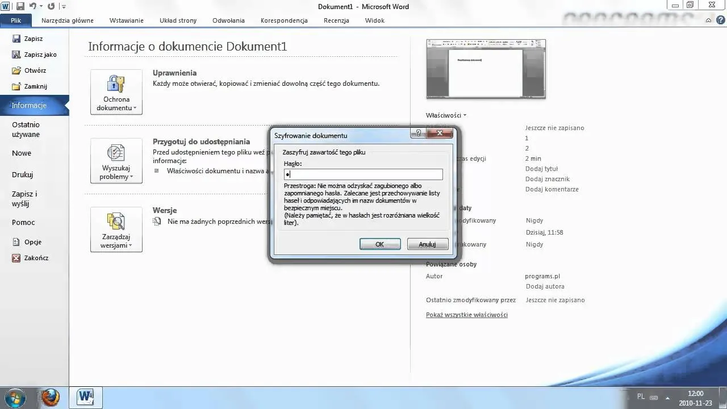The width and height of the screenshot is (727, 409).
Task: Click the PL language indicator in tray
Action: point(641,397)
